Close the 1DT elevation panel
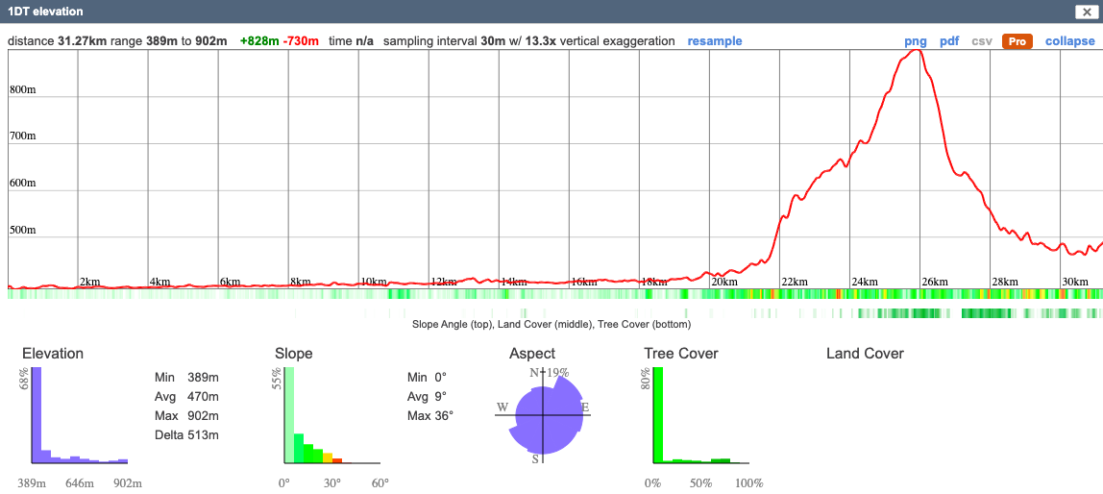Screen dimensions: 1103x494 tap(1086, 12)
